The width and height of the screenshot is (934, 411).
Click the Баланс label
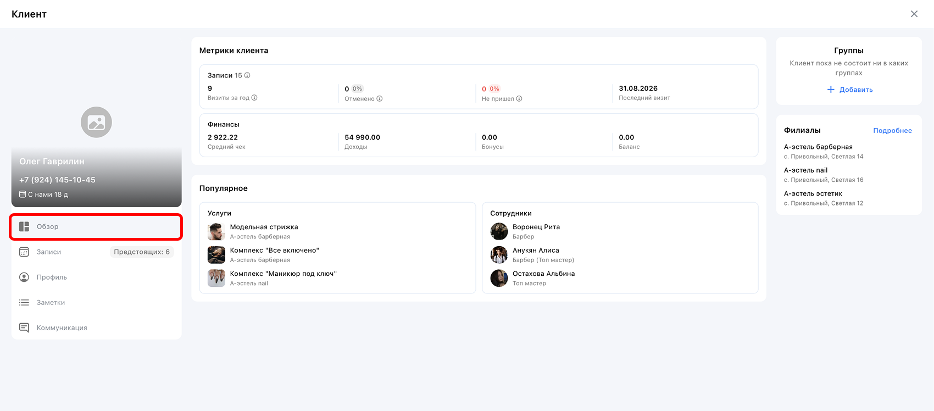click(629, 147)
